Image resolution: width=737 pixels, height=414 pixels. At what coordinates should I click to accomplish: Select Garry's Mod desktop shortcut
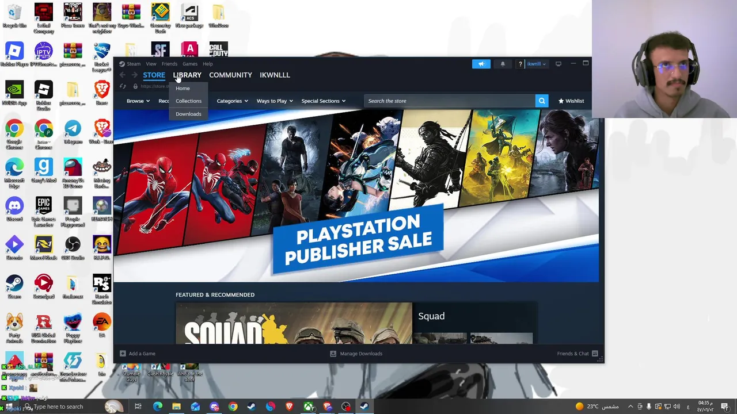[43, 171]
